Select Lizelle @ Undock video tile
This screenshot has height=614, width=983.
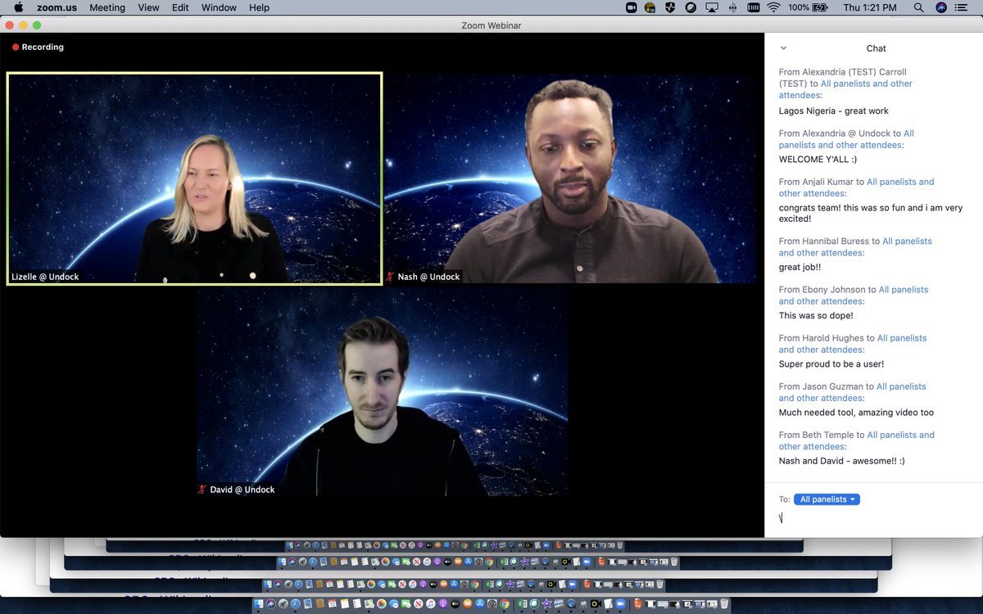[x=195, y=178]
